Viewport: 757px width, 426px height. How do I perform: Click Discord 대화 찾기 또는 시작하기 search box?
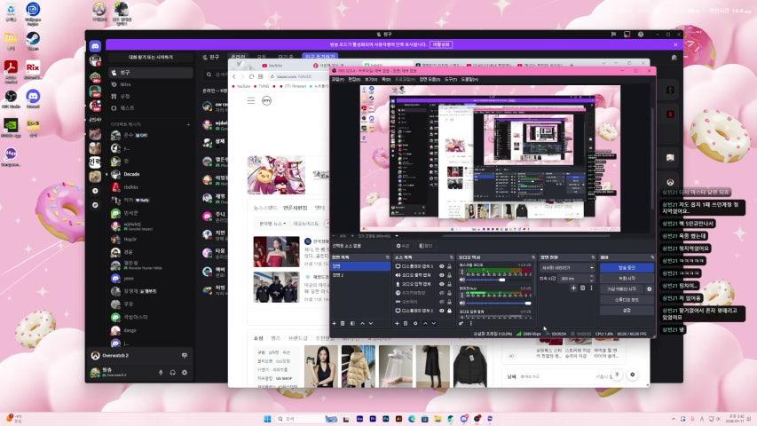click(151, 57)
